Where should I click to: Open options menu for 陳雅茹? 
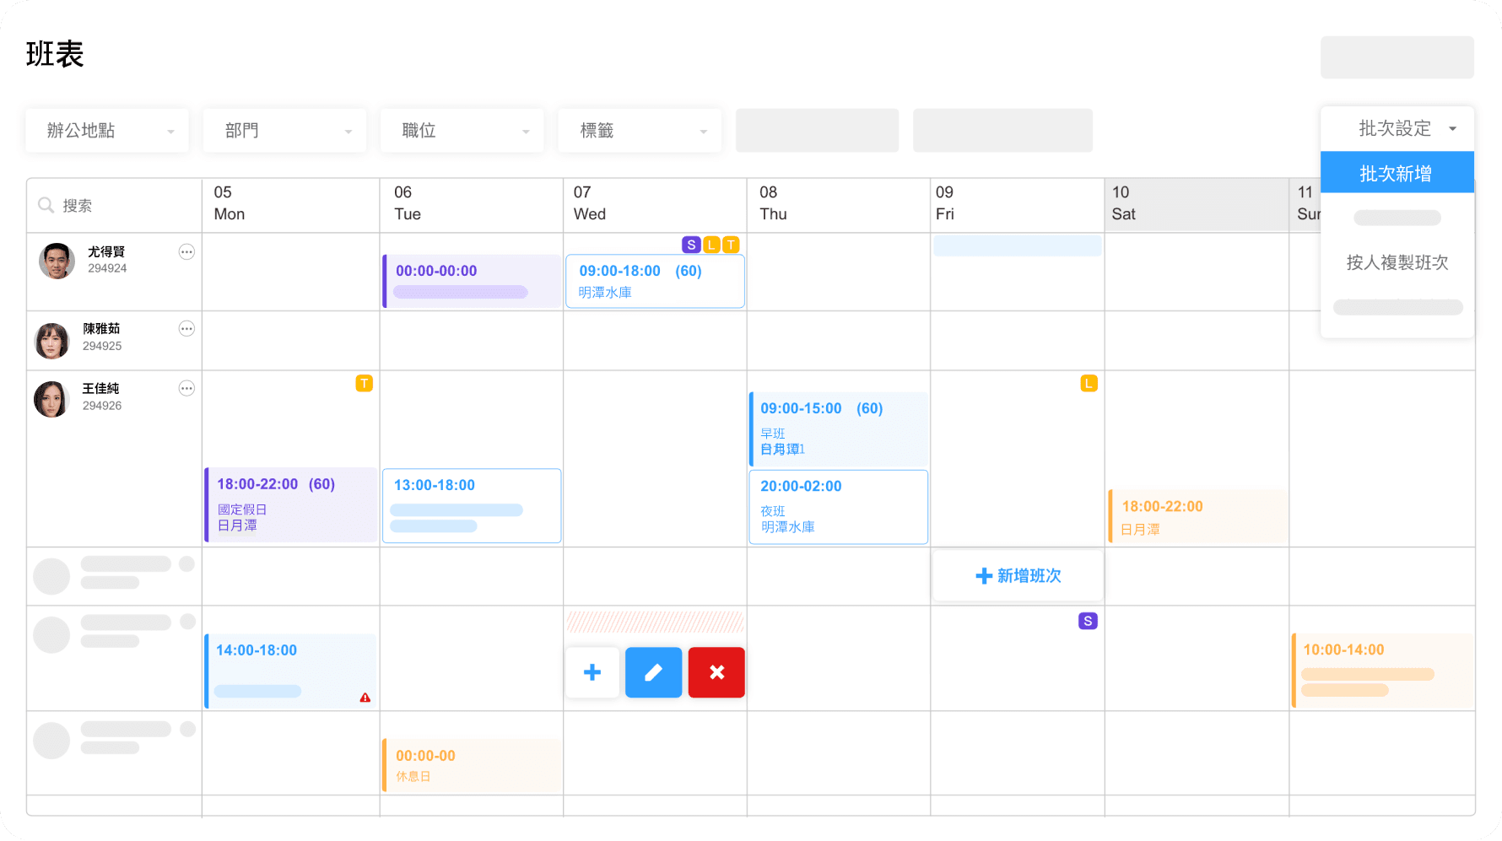(x=186, y=328)
